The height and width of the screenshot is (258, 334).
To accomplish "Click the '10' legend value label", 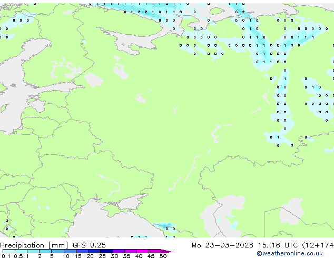I will coord(66,256).
